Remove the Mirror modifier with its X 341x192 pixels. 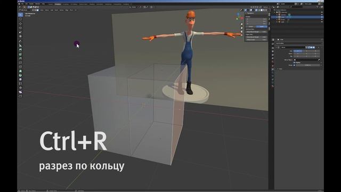[319, 47]
